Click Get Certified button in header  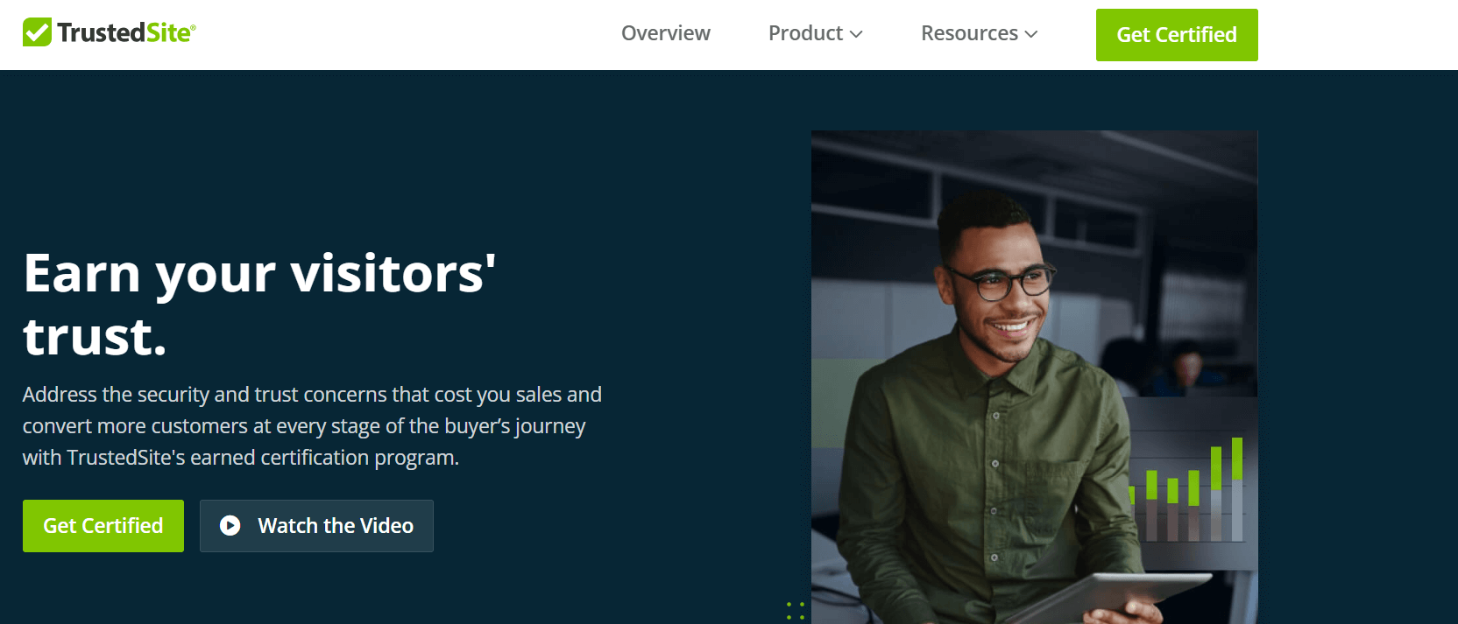pyautogui.click(x=1177, y=35)
